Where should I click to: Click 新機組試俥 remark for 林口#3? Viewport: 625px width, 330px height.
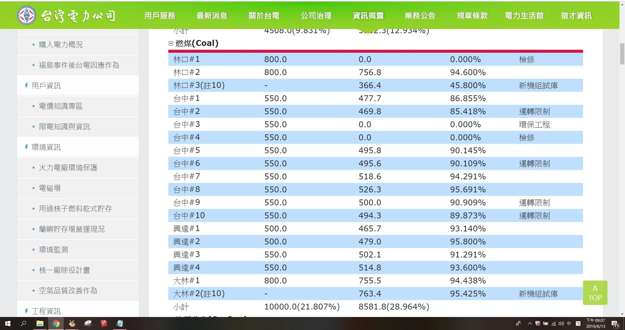(x=538, y=86)
